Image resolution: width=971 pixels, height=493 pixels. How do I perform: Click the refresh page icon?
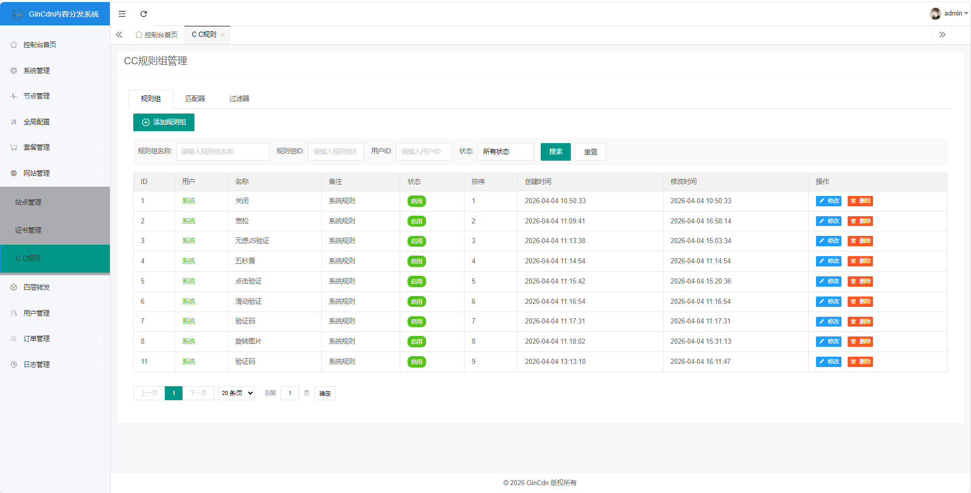point(144,14)
